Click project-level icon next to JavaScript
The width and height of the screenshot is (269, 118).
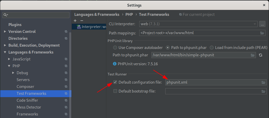pos(66,59)
